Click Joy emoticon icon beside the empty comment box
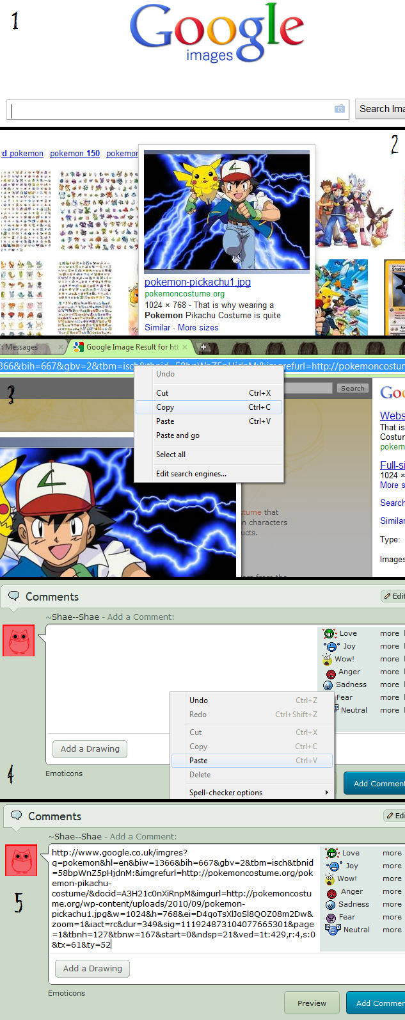 [332, 647]
